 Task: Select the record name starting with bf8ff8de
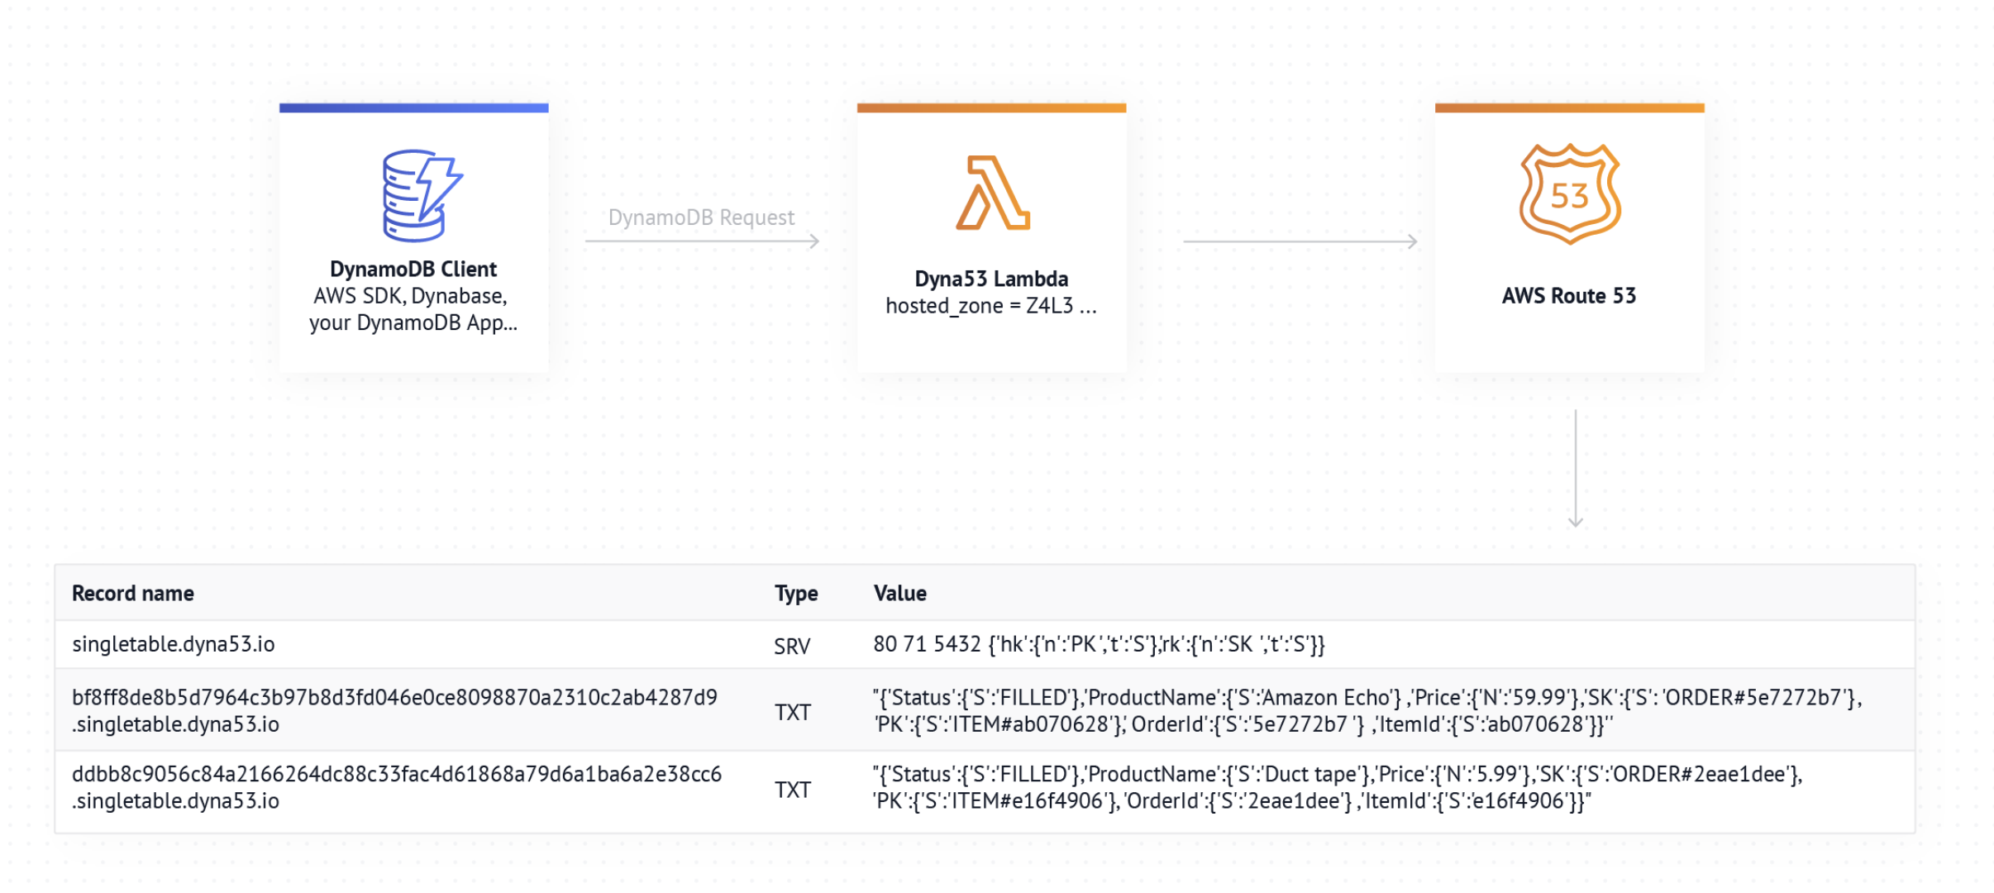394,710
